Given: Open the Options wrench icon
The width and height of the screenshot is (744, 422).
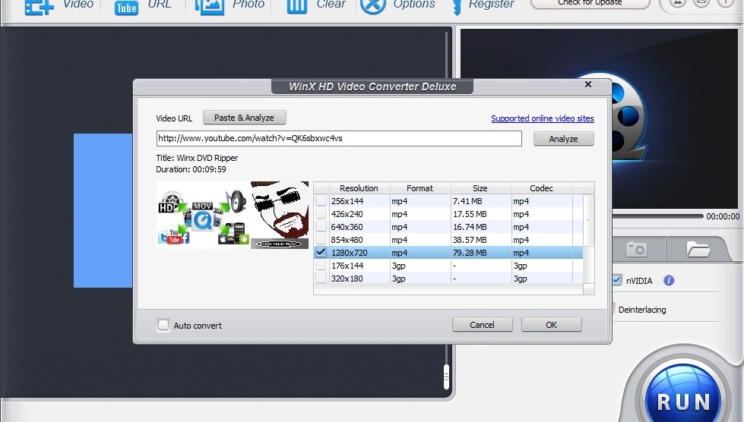Looking at the screenshot, I should (x=373, y=6).
